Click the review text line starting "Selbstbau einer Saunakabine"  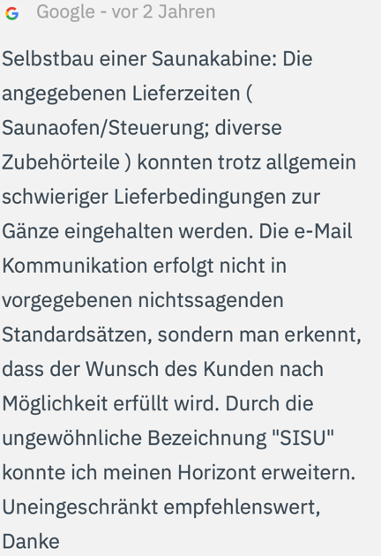pos(157,59)
